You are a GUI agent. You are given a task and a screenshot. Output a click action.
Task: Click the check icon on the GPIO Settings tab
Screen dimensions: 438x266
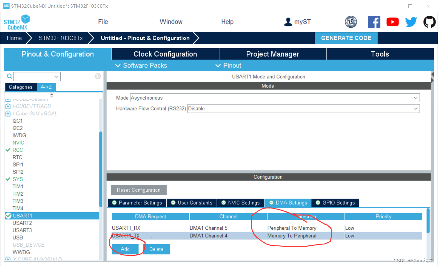coord(318,203)
